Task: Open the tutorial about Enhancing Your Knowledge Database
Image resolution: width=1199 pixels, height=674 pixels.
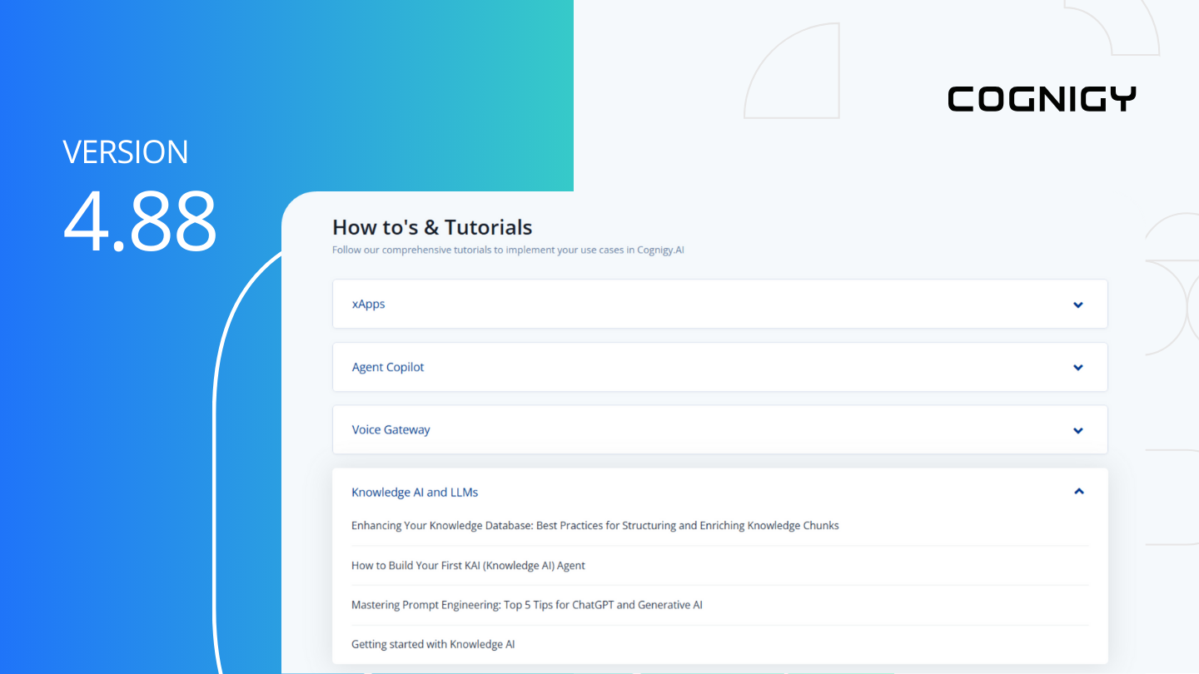Action: (x=595, y=525)
